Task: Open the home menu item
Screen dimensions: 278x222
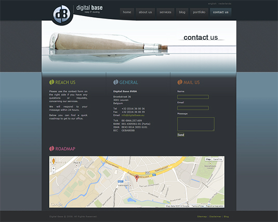Action: (127, 12)
